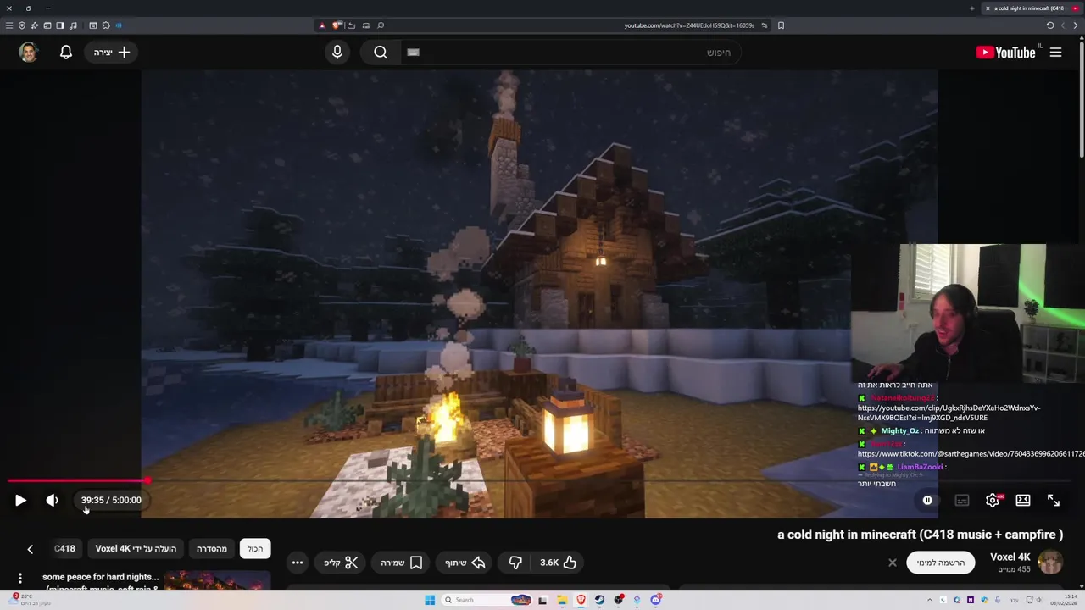This screenshot has height=610, width=1085.
Task: Dislike the video
Action: [515, 563]
